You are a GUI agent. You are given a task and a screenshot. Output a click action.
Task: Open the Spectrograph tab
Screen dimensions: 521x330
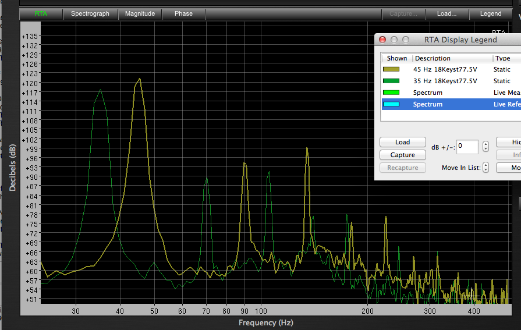pyautogui.click(x=90, y=13)
